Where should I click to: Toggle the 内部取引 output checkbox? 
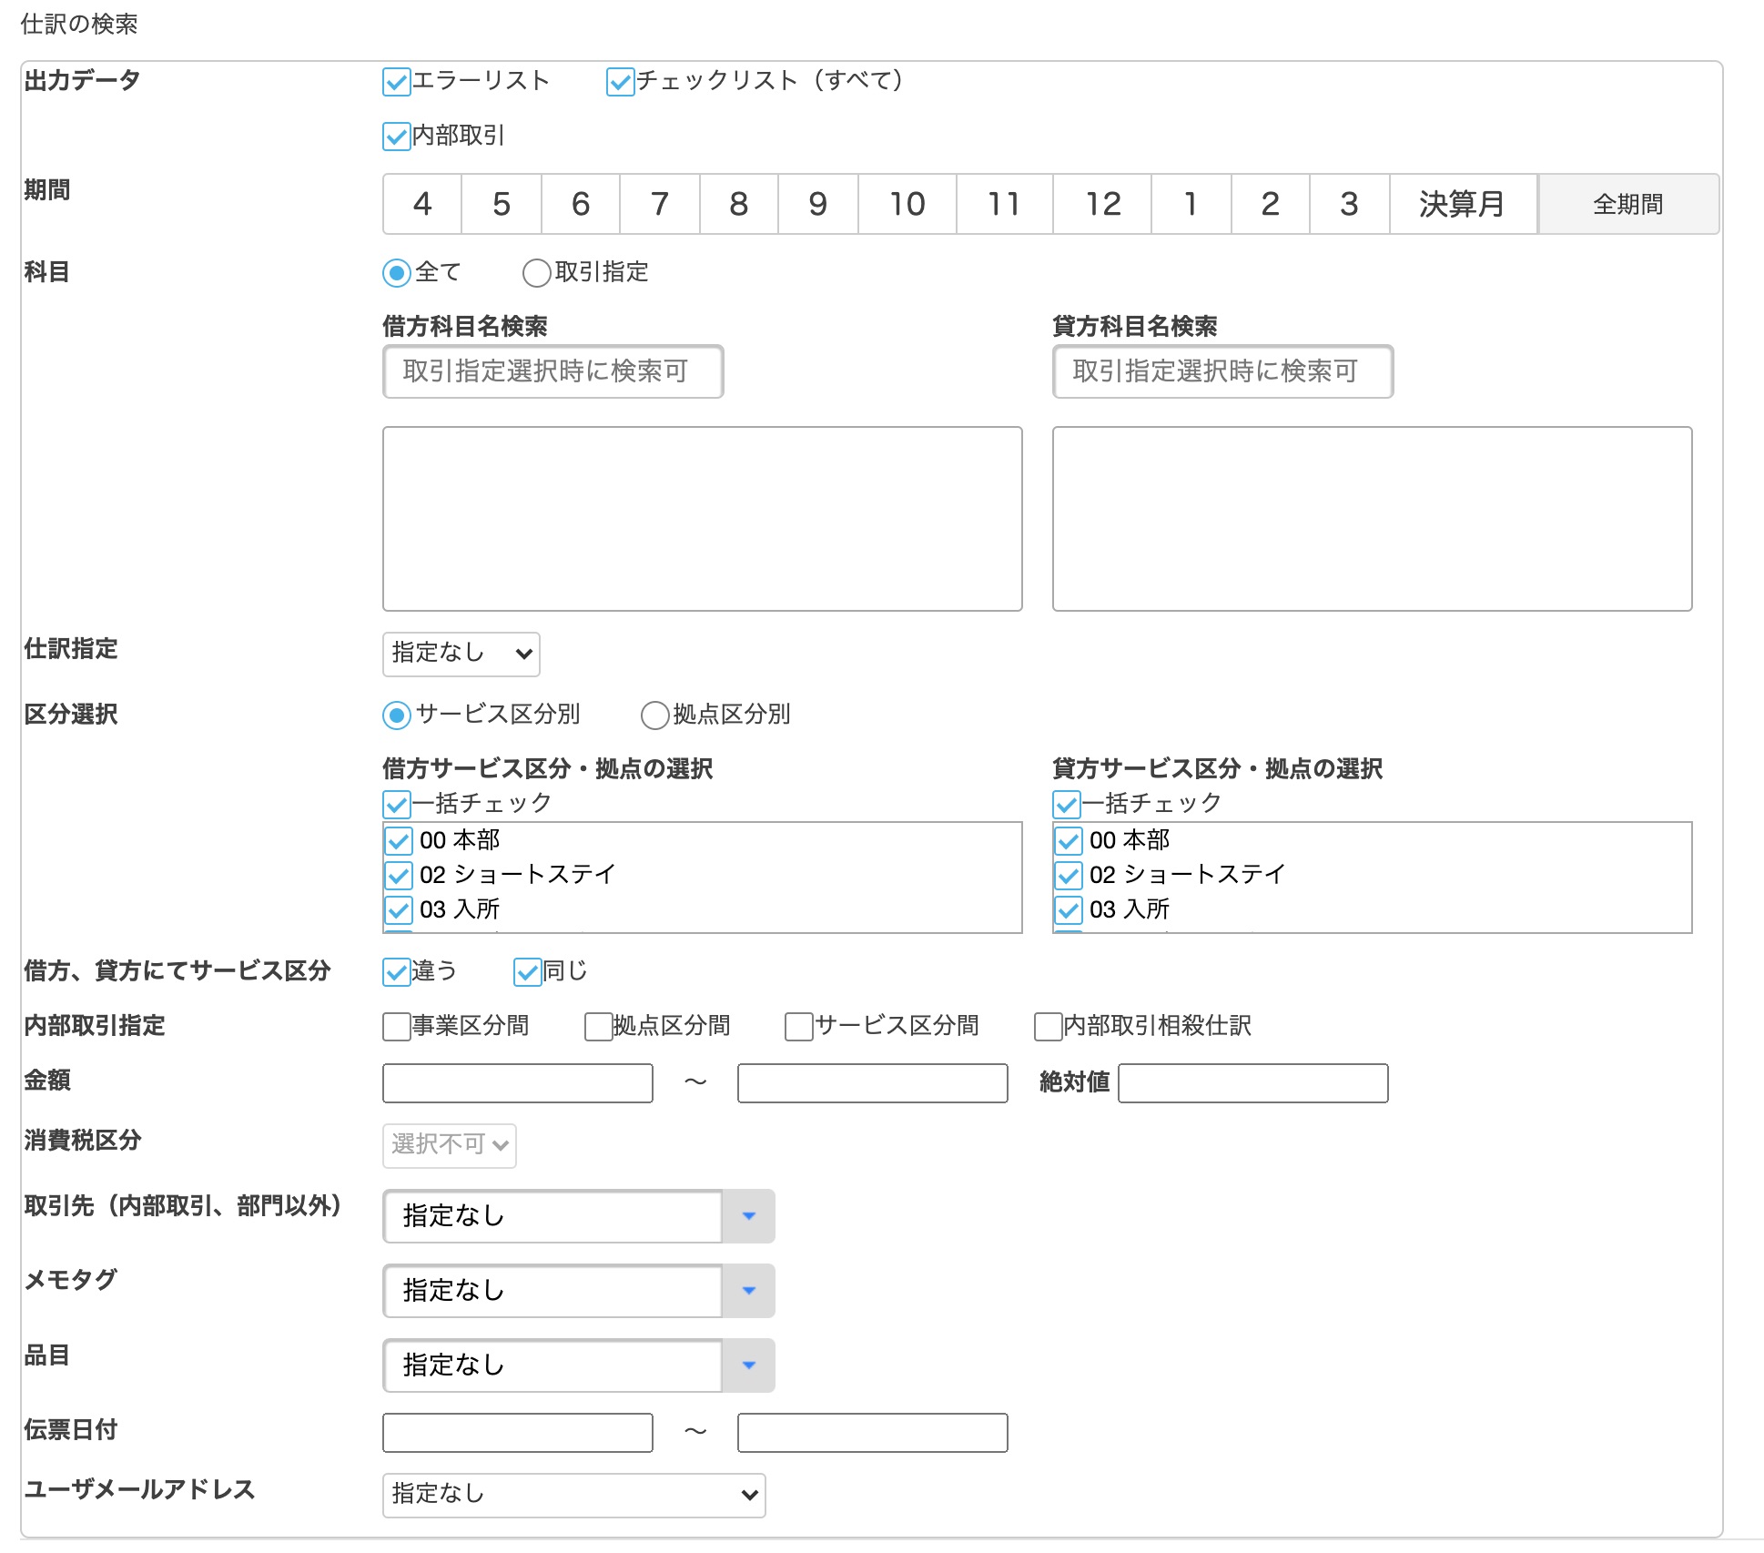point(397,137)
